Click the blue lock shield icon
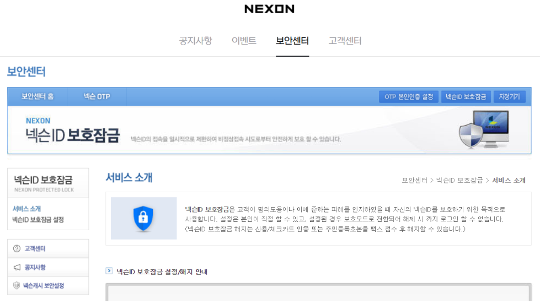This screenshot has height=304, width=540. pyautogui.click(x=143, y=219)
